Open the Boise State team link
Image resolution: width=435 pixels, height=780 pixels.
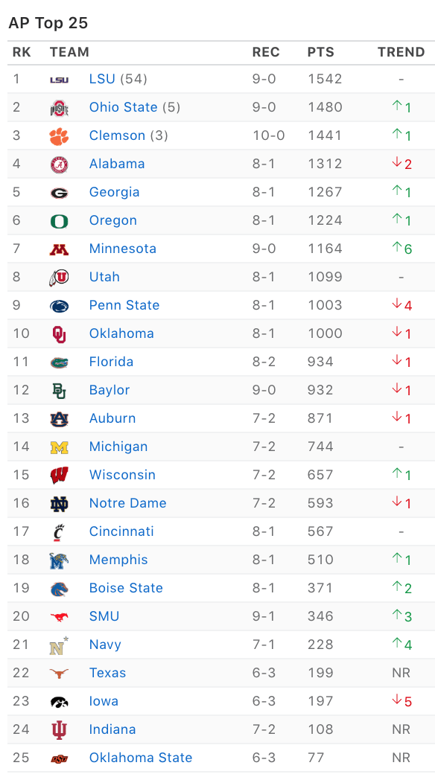(x=126, y=588)
